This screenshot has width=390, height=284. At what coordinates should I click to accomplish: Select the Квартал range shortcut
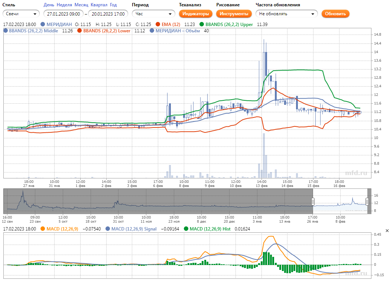coord(99,5)
